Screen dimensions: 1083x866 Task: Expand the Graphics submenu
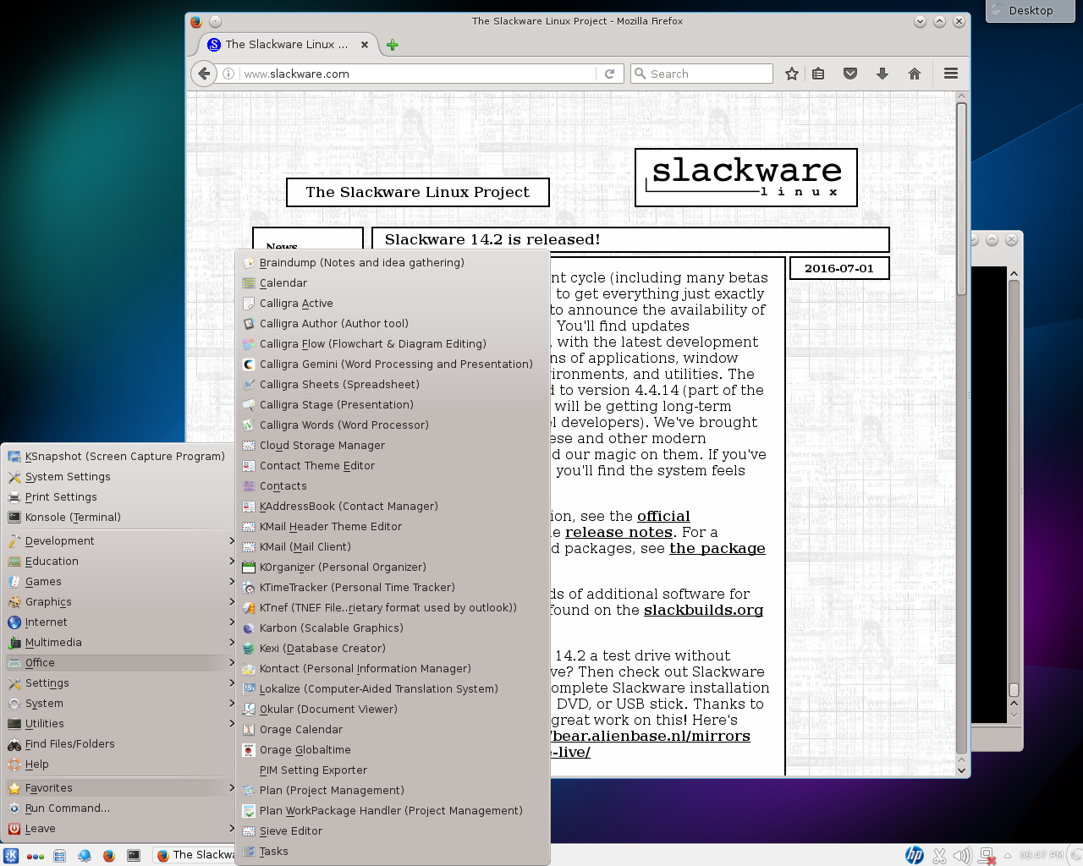(x=48, y=601)
